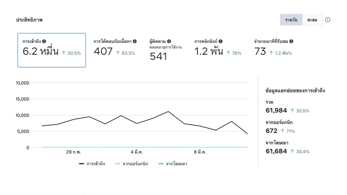The height and width of the screenshot is (195, 347).
Task: Switch view to รายวัน
Action: tap(291, 19)
